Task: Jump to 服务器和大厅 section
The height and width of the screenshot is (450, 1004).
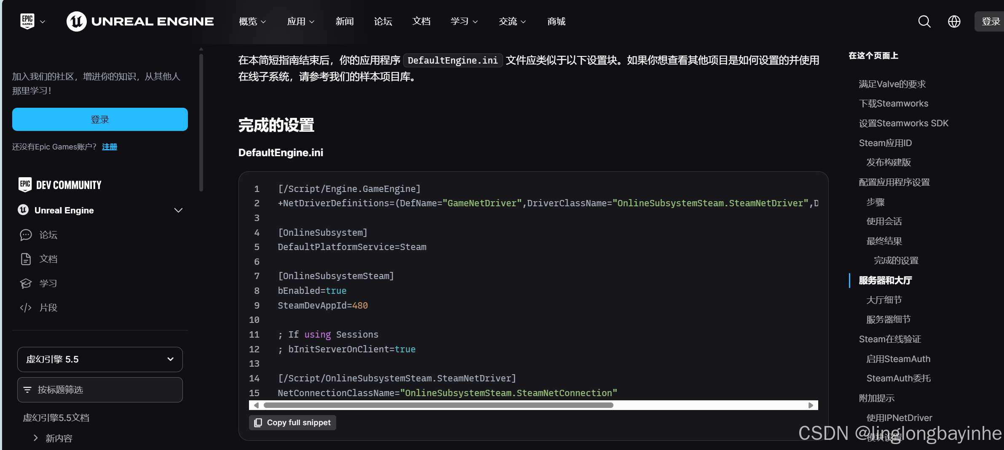Action: coord(885,280)
